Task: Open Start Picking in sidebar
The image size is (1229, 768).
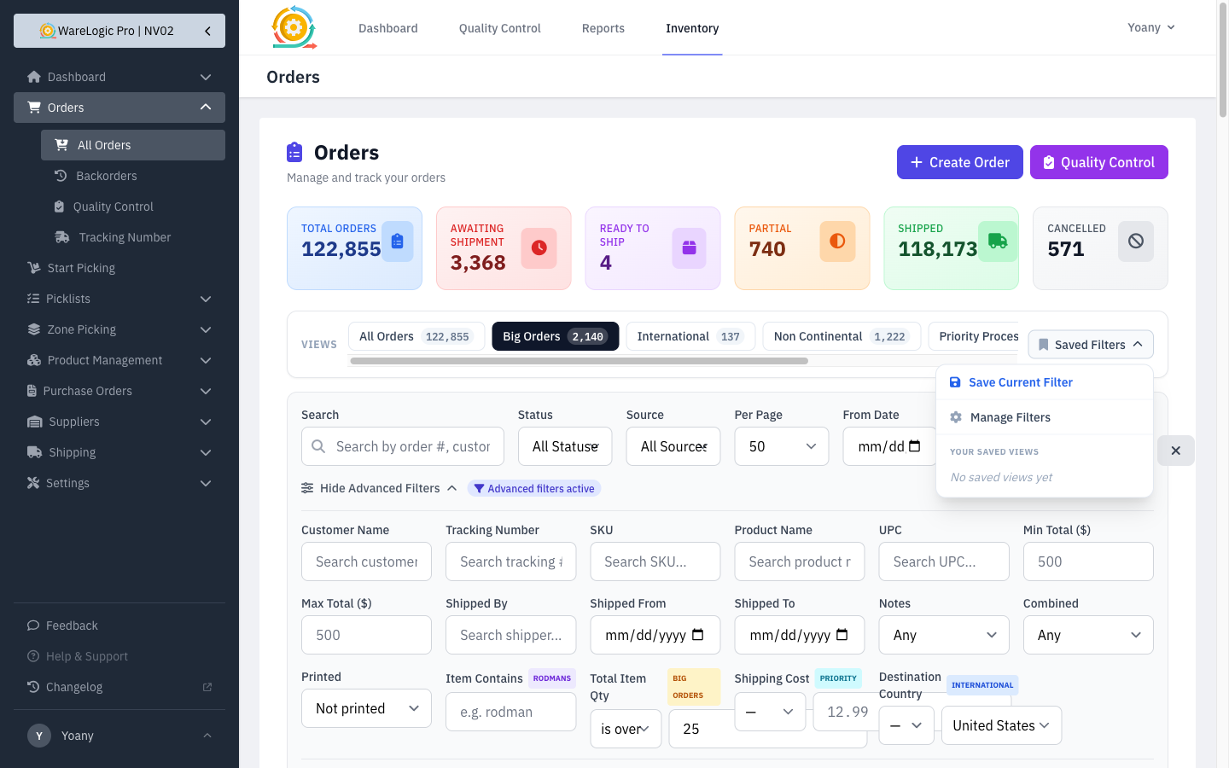Action: point(119,268)
